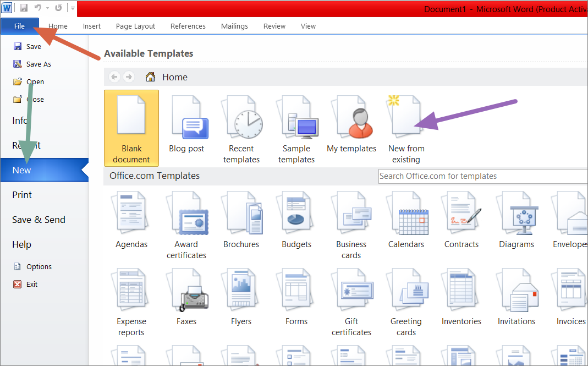Open the Faxes template category
Viewport: 588px width, 366px height.
click(186, 298)
